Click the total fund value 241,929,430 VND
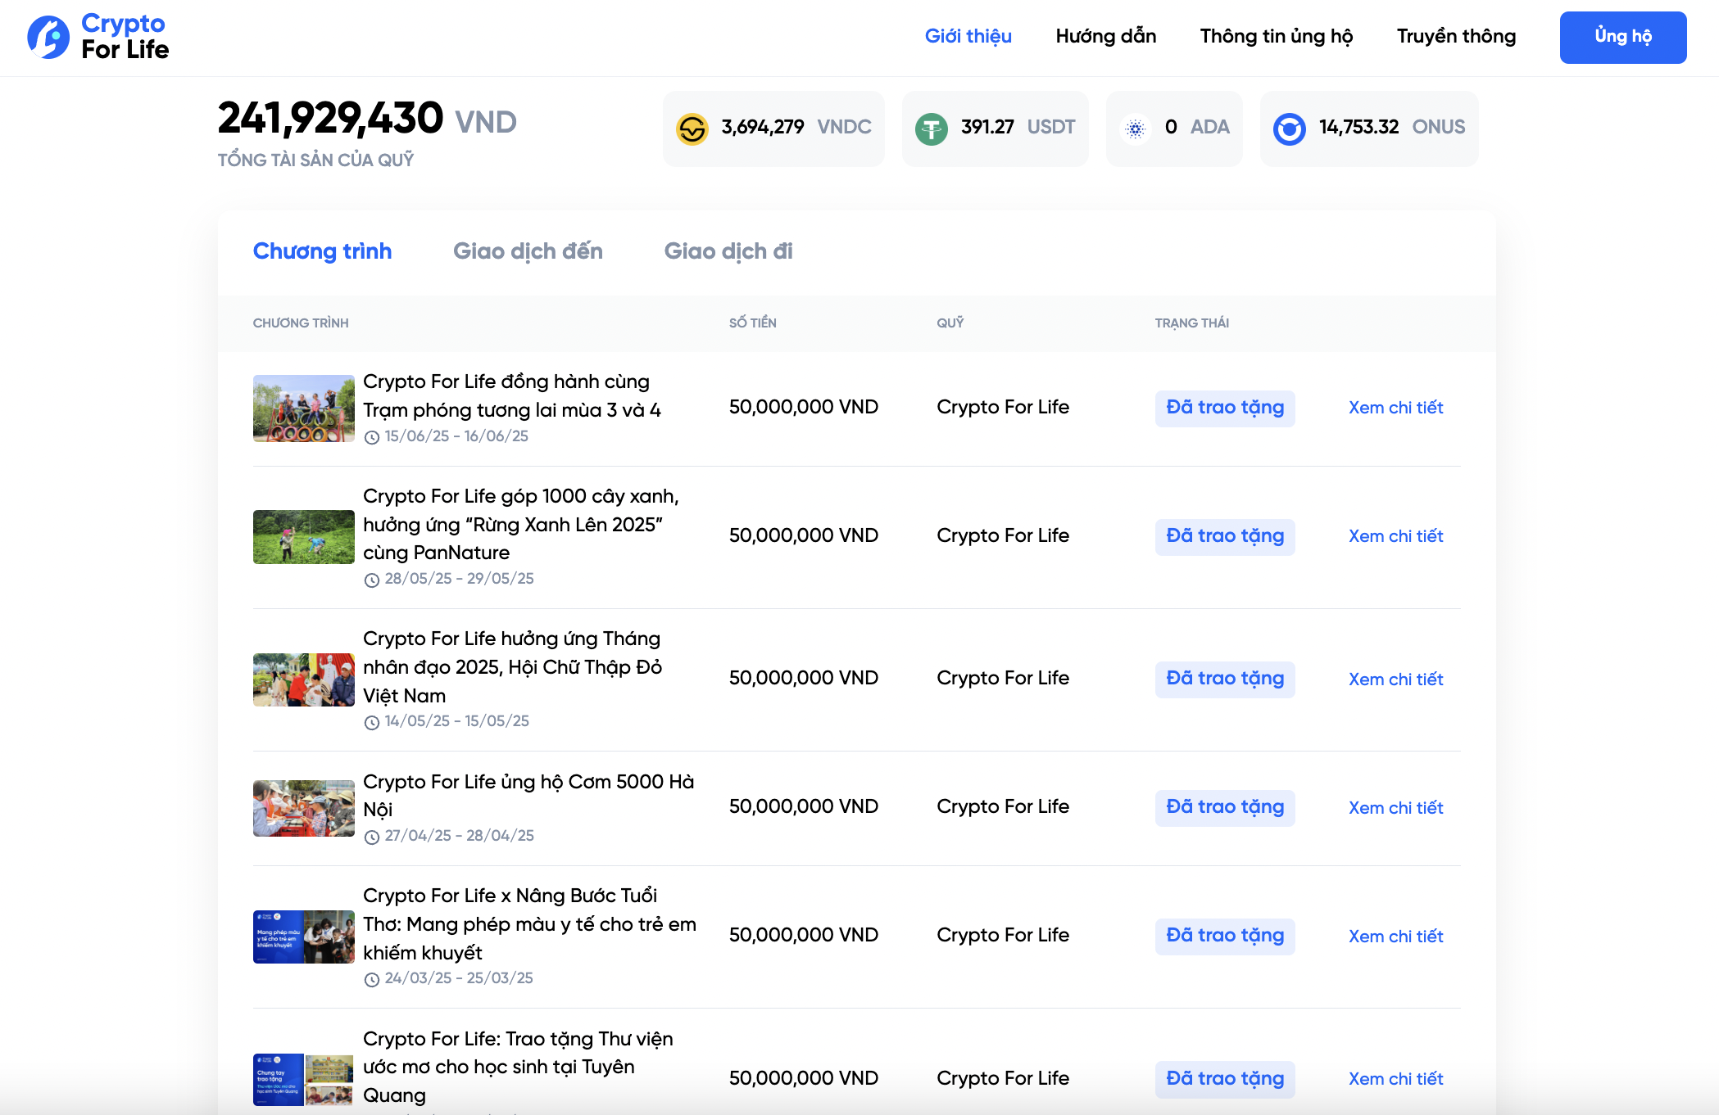1719x1115 pixels. [367, 119]
